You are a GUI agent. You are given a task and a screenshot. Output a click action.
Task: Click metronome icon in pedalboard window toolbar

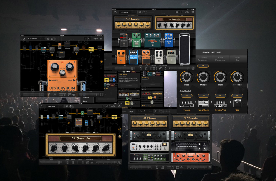(146, 68)
